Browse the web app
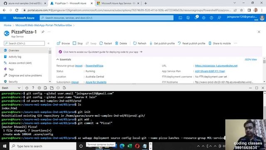This screenshot has width=266, height=150. [x=63, y=43]
